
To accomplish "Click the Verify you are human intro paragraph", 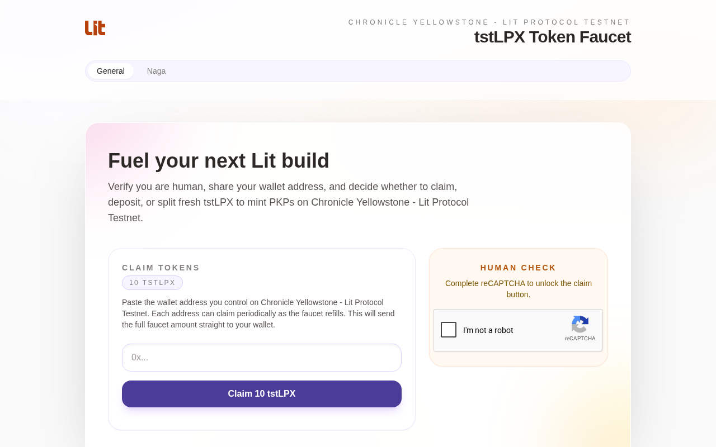I will click(288, 202).
